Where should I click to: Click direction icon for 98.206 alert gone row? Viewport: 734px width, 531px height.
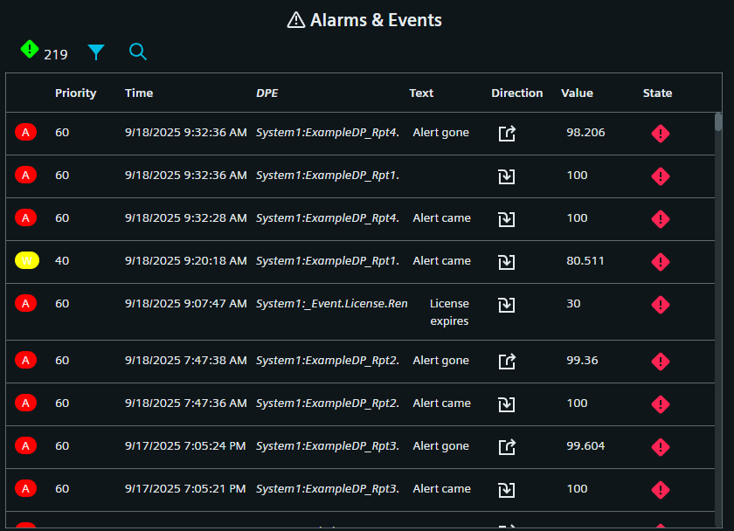point(507,133)
